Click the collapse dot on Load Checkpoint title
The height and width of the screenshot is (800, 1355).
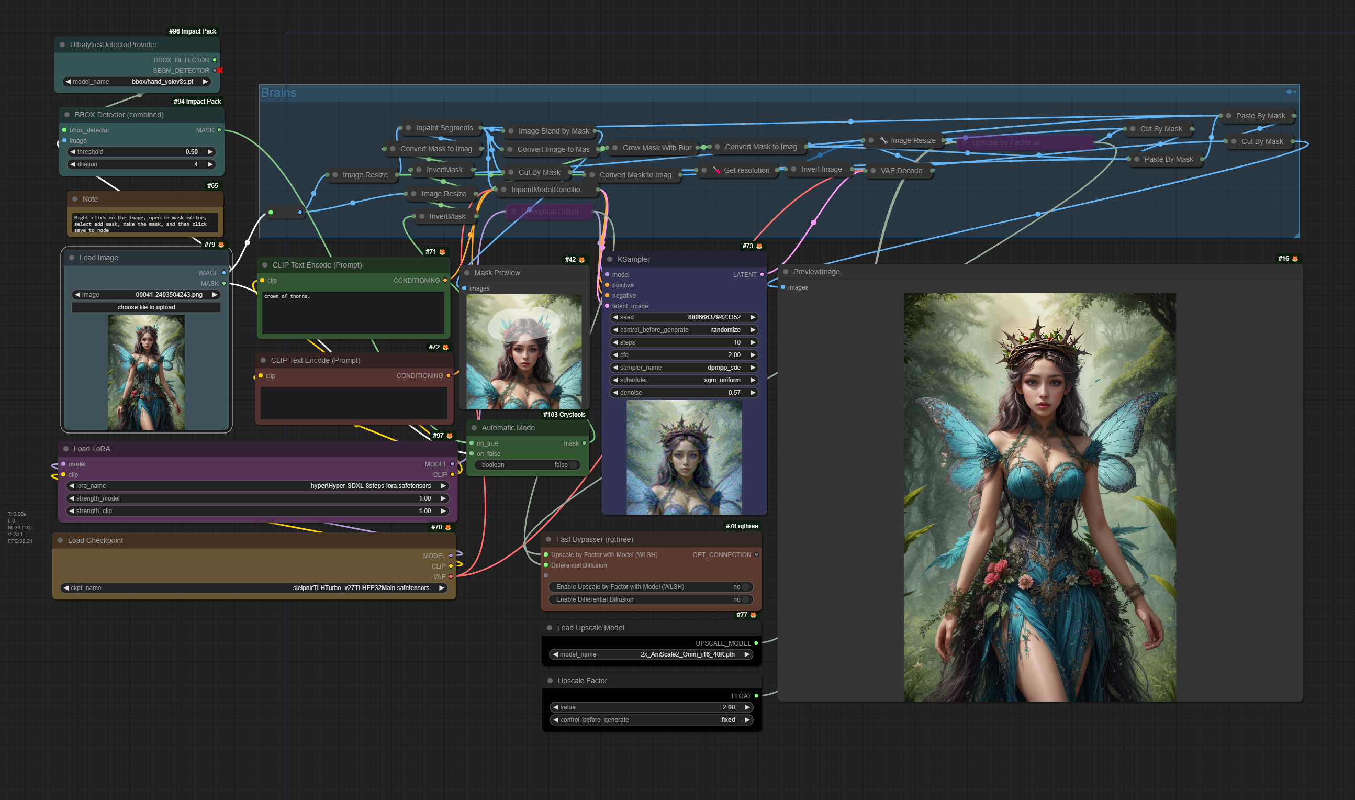click(x=60, y=540)
